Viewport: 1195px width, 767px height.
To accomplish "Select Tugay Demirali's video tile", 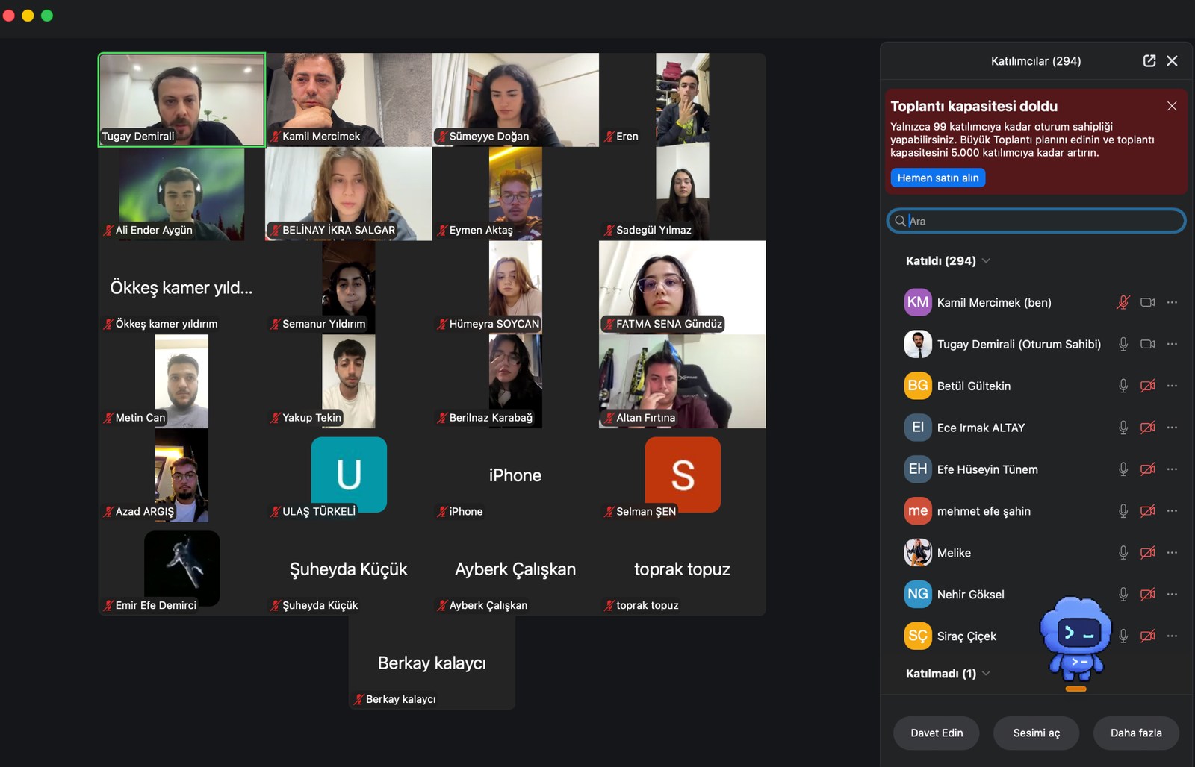I will tap(181, 99).
